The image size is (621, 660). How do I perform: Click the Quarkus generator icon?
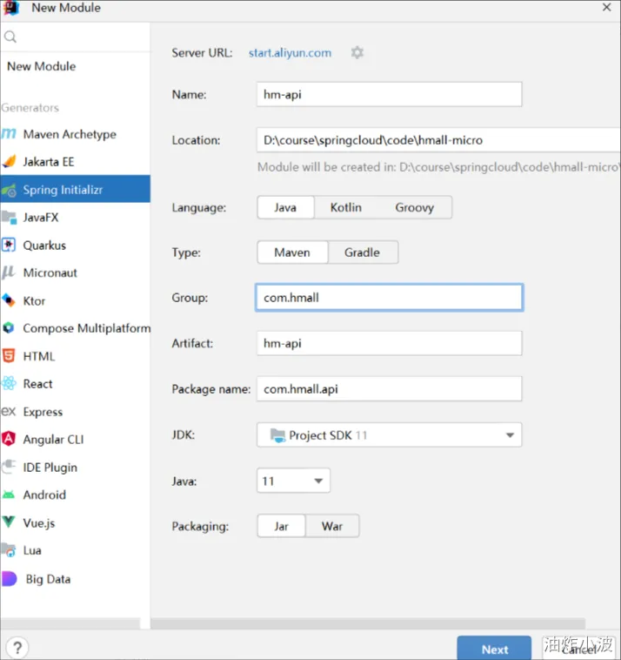(10, 246)
